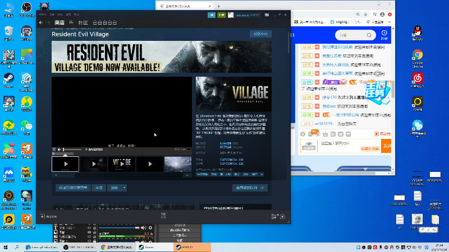
Task: Open the Steam menu in title bar
Action: point(43,15)
